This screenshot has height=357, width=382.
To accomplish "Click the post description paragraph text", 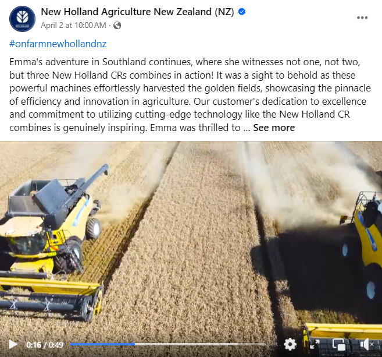I will coord(190,95).
